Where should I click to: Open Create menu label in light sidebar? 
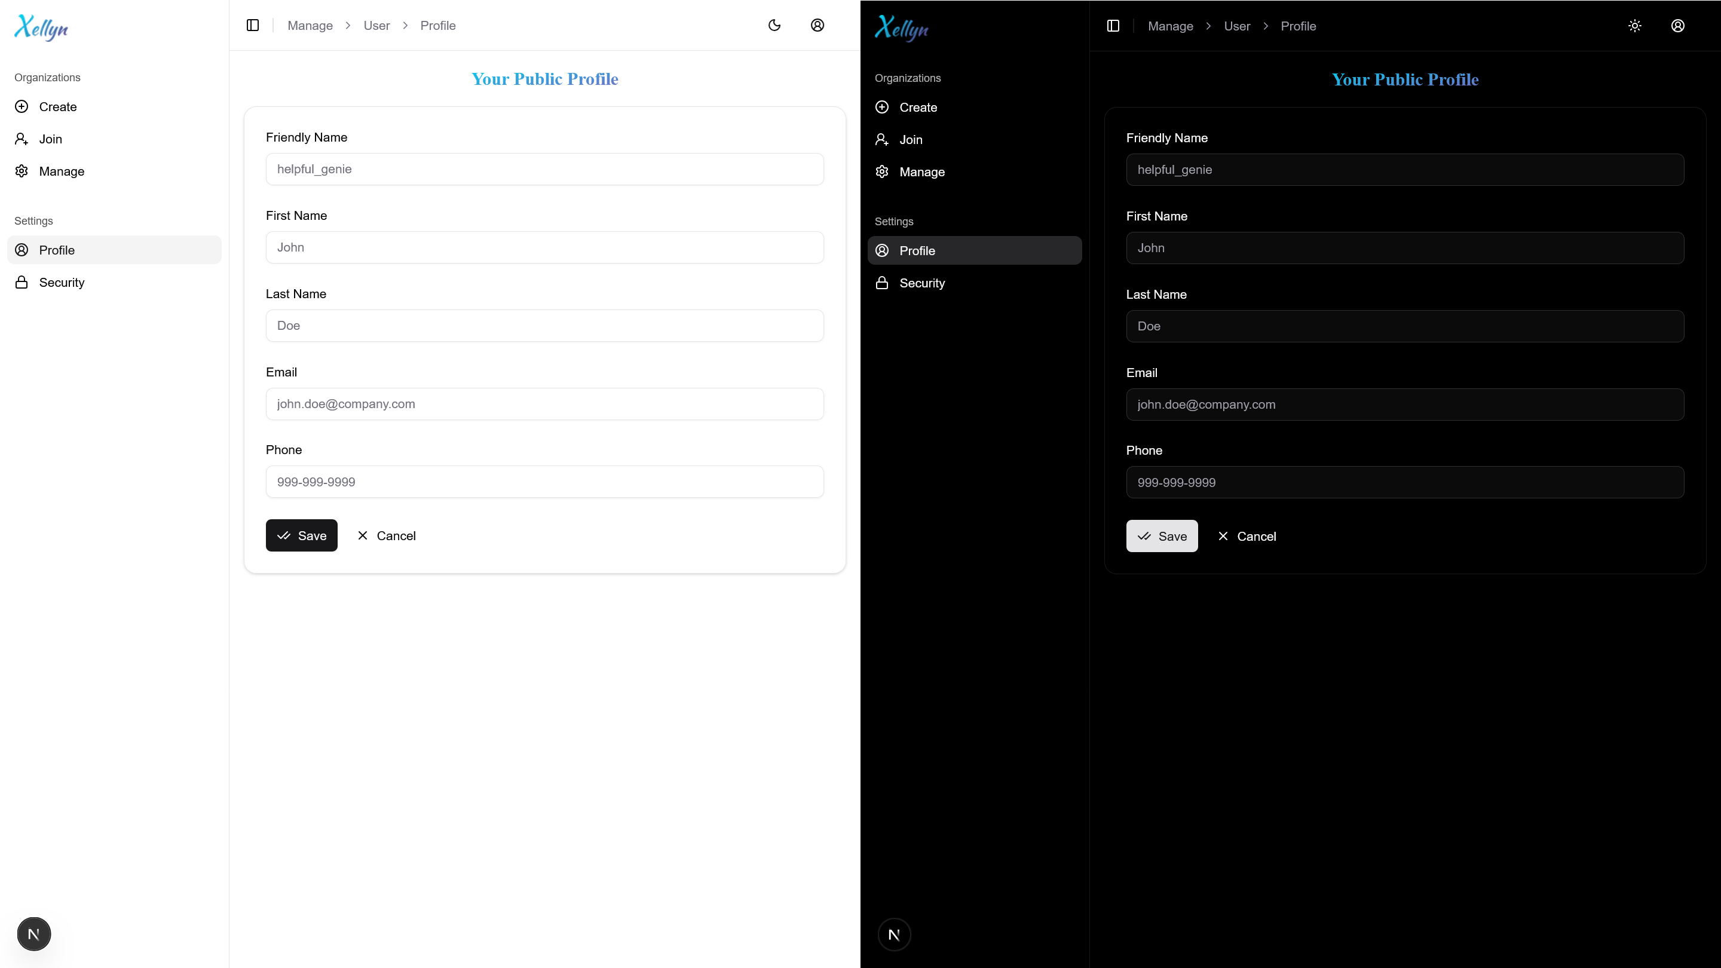58,107
